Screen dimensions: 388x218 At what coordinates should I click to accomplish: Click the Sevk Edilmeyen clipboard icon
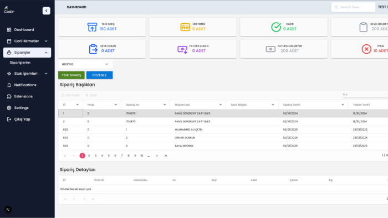tap(363, 27)
